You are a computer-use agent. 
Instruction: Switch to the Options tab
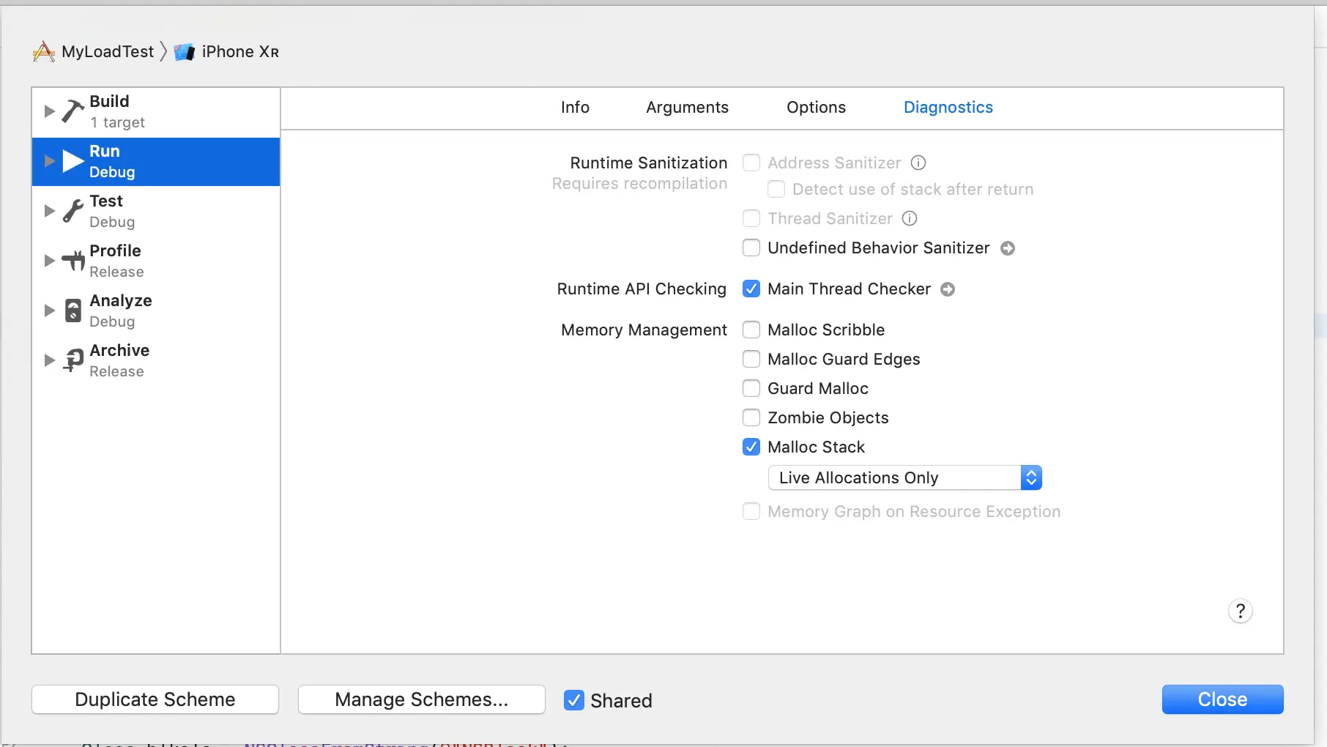pyautogui.click(x=816, y=108)
